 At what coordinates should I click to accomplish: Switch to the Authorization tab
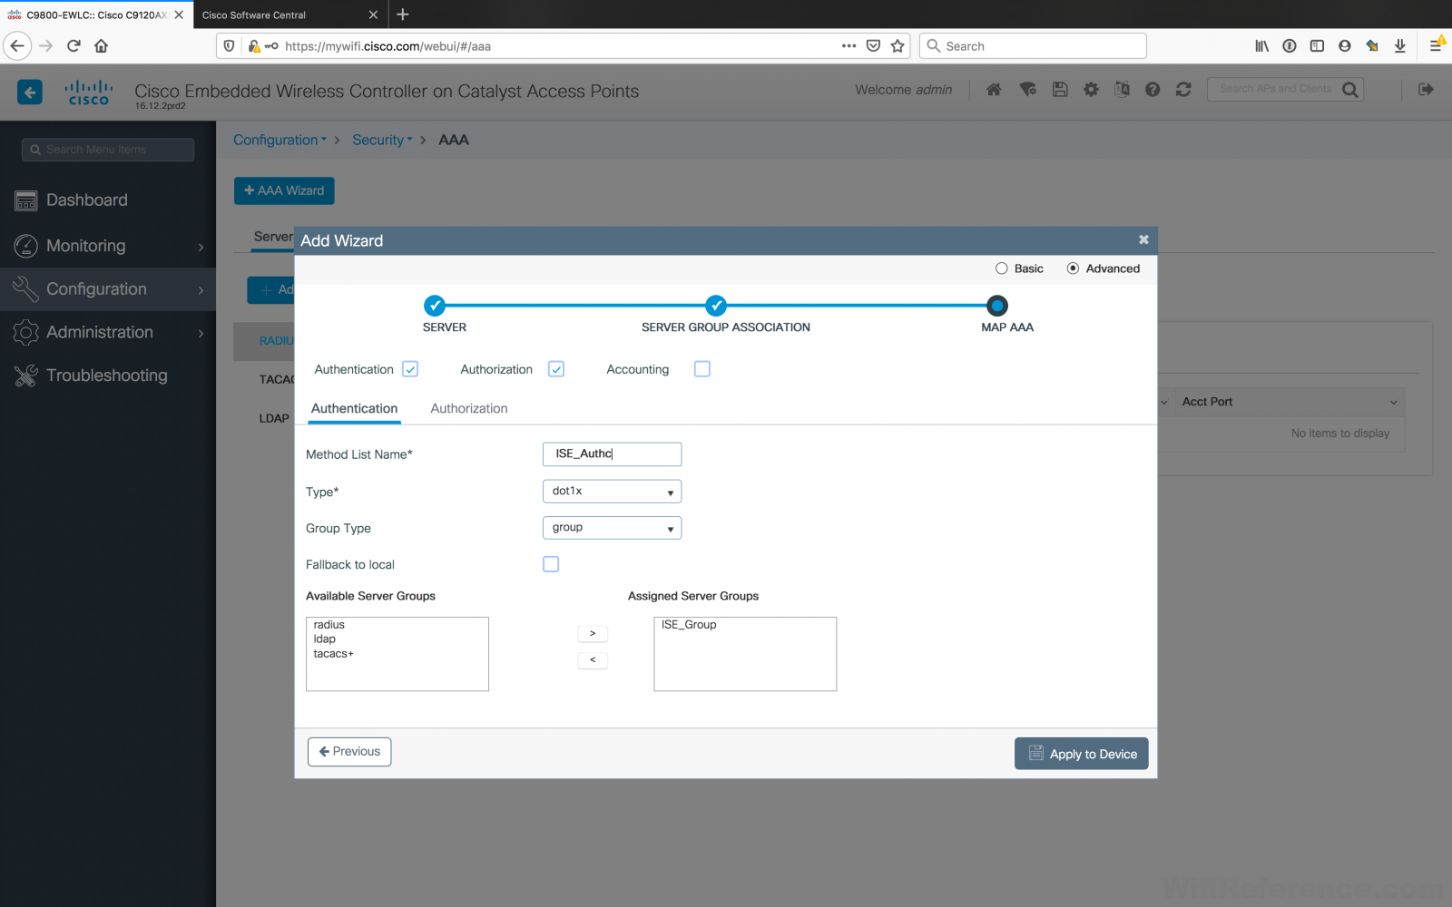468,409
